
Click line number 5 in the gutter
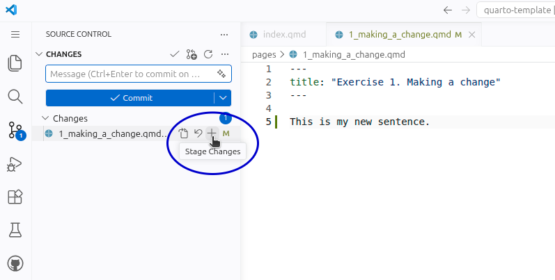269,122
